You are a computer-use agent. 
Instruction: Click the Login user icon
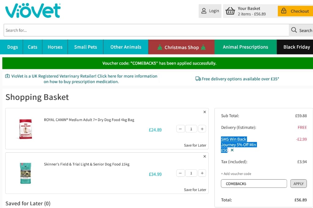point(203,11)
